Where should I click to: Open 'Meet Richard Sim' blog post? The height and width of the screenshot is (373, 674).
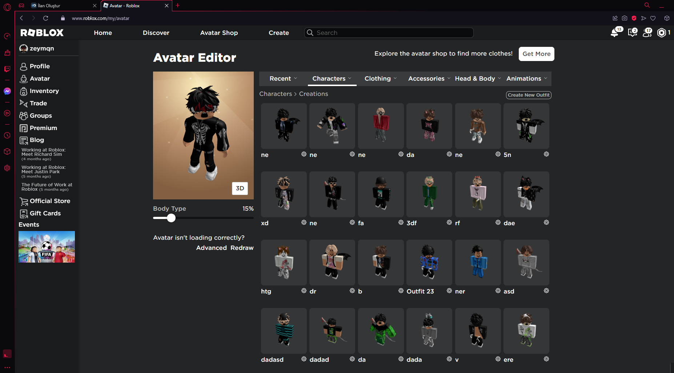point(43,154)
